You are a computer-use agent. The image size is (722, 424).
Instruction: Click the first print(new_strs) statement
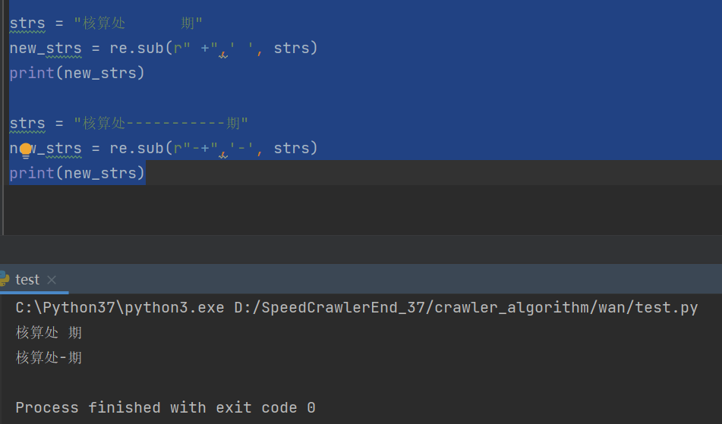(x=77, y=73)
